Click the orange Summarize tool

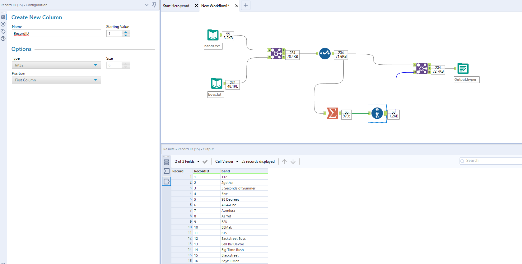click(332, 113)
